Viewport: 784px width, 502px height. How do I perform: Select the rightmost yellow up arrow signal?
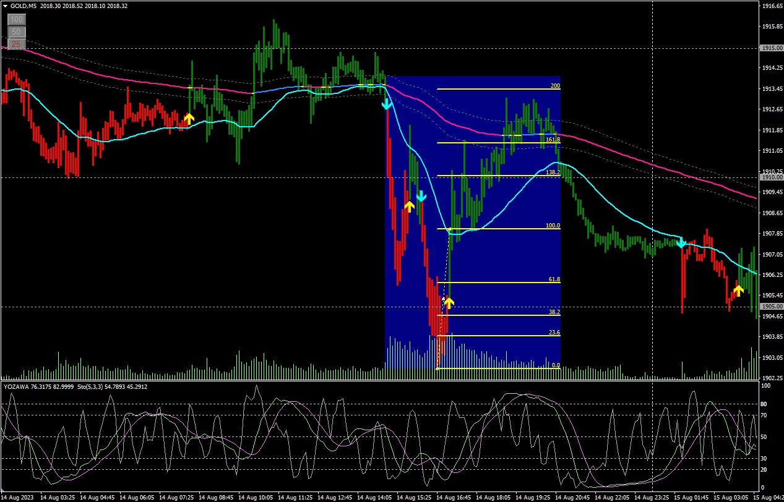738,289
